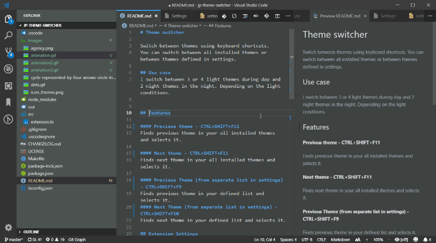Open Git Graph from status bar

click(77, 240)
